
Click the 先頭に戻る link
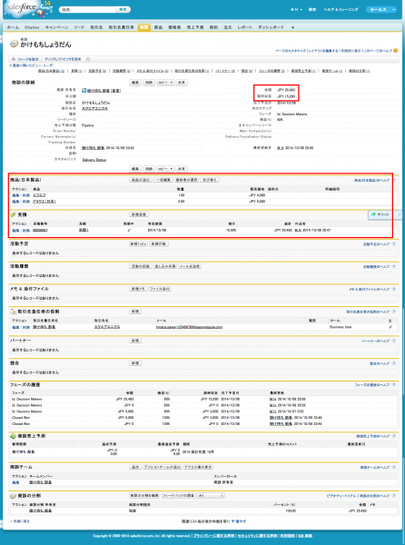20,521
